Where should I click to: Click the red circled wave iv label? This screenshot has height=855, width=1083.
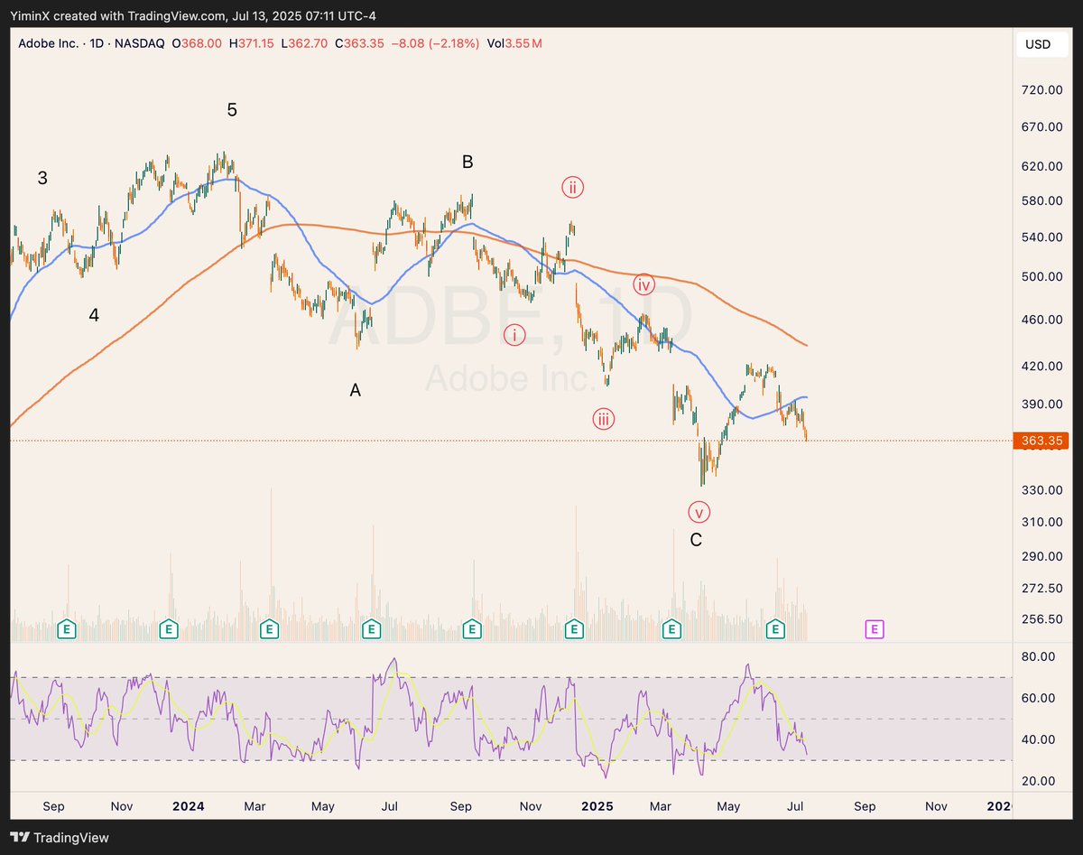[643, 285]
